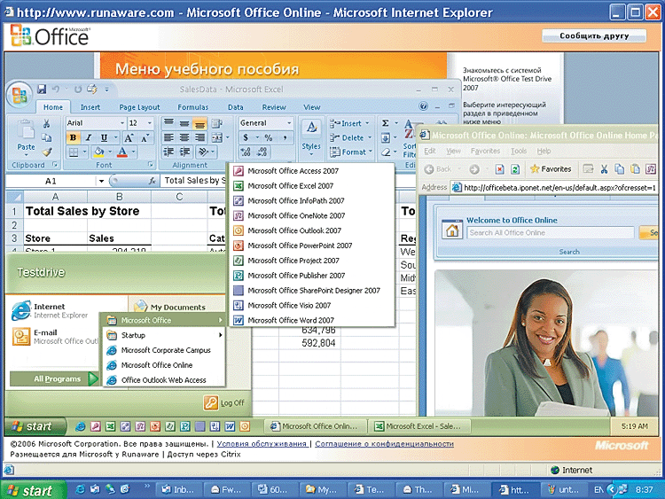Open the Name Box dropdown arrow

coord(101,181)
